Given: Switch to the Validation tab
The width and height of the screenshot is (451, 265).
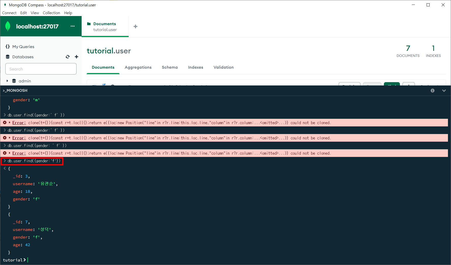Looking at the screenshot, I should [x=223, y=67].
